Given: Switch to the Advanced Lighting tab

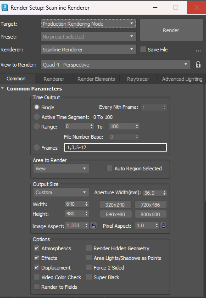Looking at the screenshot, I should point(182,79).
